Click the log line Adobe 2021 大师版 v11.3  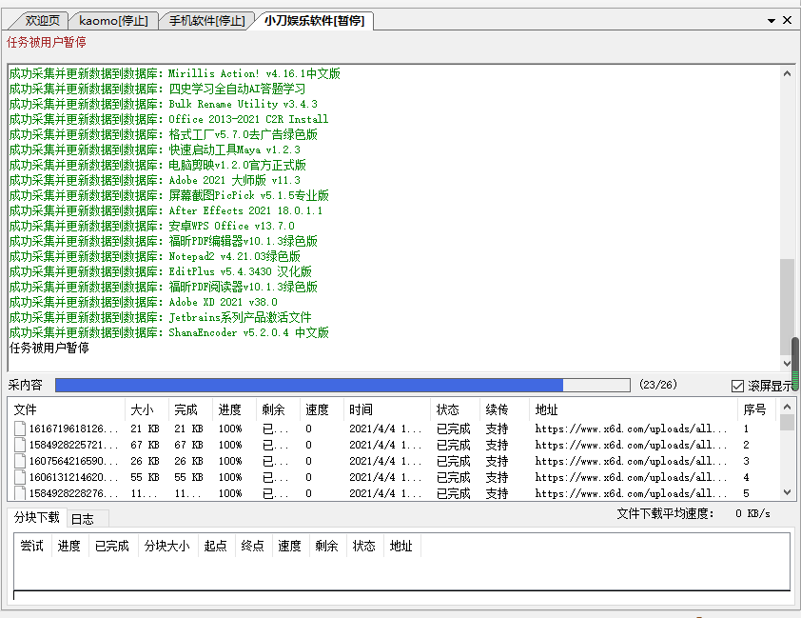pyautogui.click(x=155, y=180)
